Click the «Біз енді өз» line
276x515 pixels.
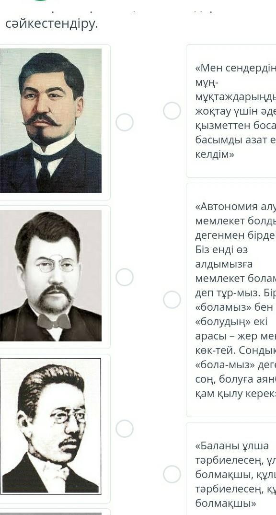(221, 250)
